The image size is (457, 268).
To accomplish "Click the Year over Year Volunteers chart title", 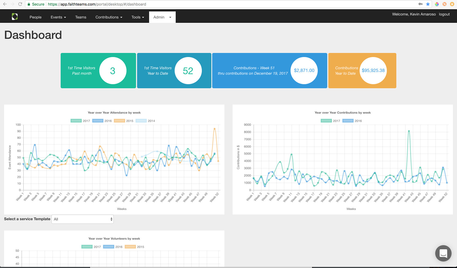I will 114,239.
